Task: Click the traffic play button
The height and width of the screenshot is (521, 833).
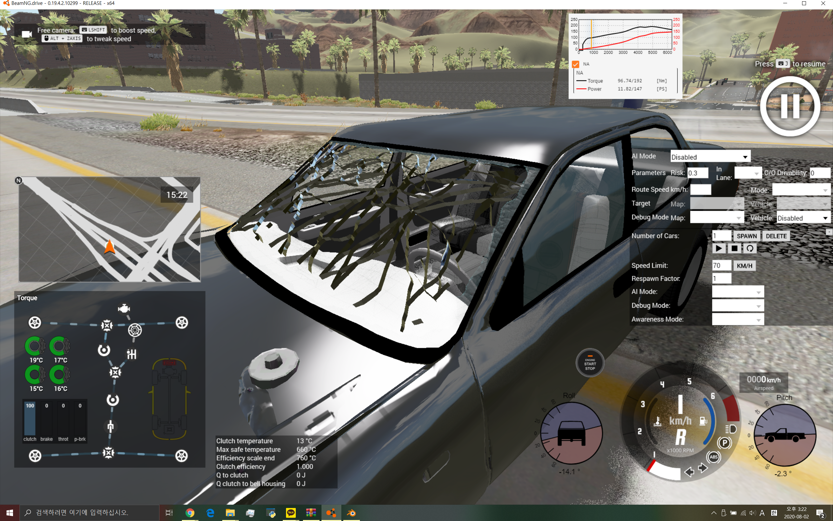Action: pos(719,248)
